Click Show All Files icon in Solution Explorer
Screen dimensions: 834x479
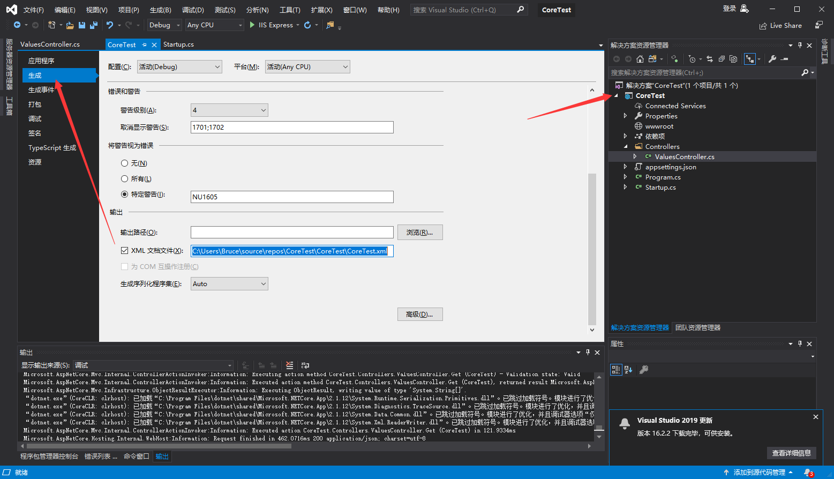click(733, 59)
